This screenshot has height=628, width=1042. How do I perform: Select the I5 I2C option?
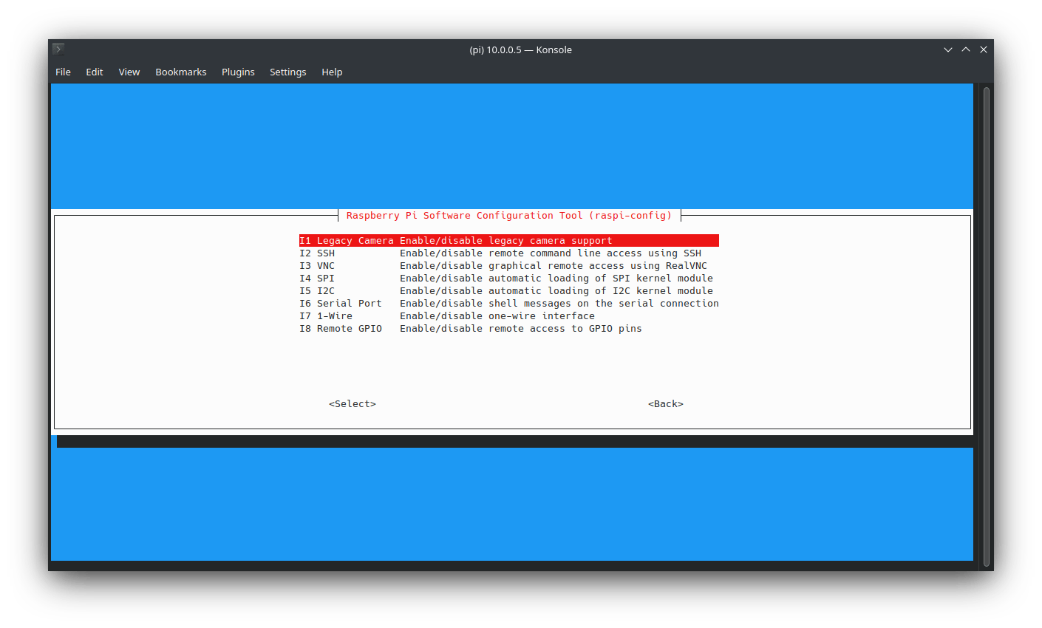pyautogui.click(x=456, y=290)
